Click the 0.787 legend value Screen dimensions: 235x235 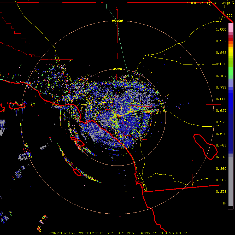(x=221, y=76)
